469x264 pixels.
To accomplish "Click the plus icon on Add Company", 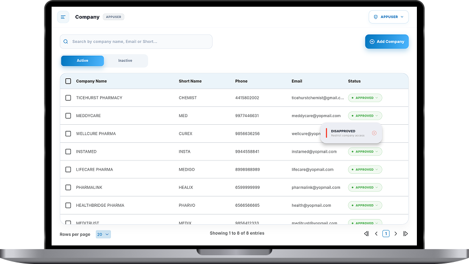I will tap(372, 42).
